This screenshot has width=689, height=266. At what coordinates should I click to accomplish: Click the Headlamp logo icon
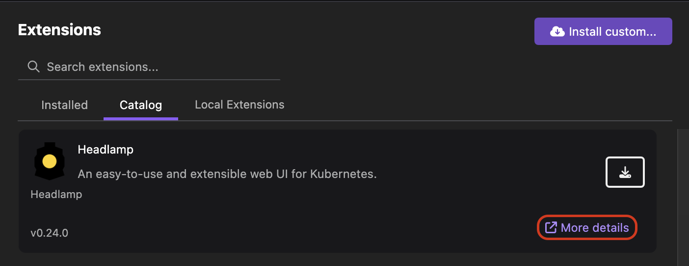click(x=50, y=161)
